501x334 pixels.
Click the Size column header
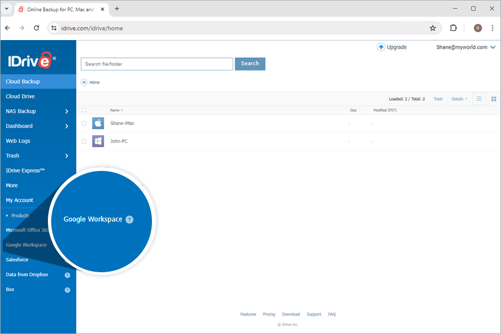[x=353, y=110]
